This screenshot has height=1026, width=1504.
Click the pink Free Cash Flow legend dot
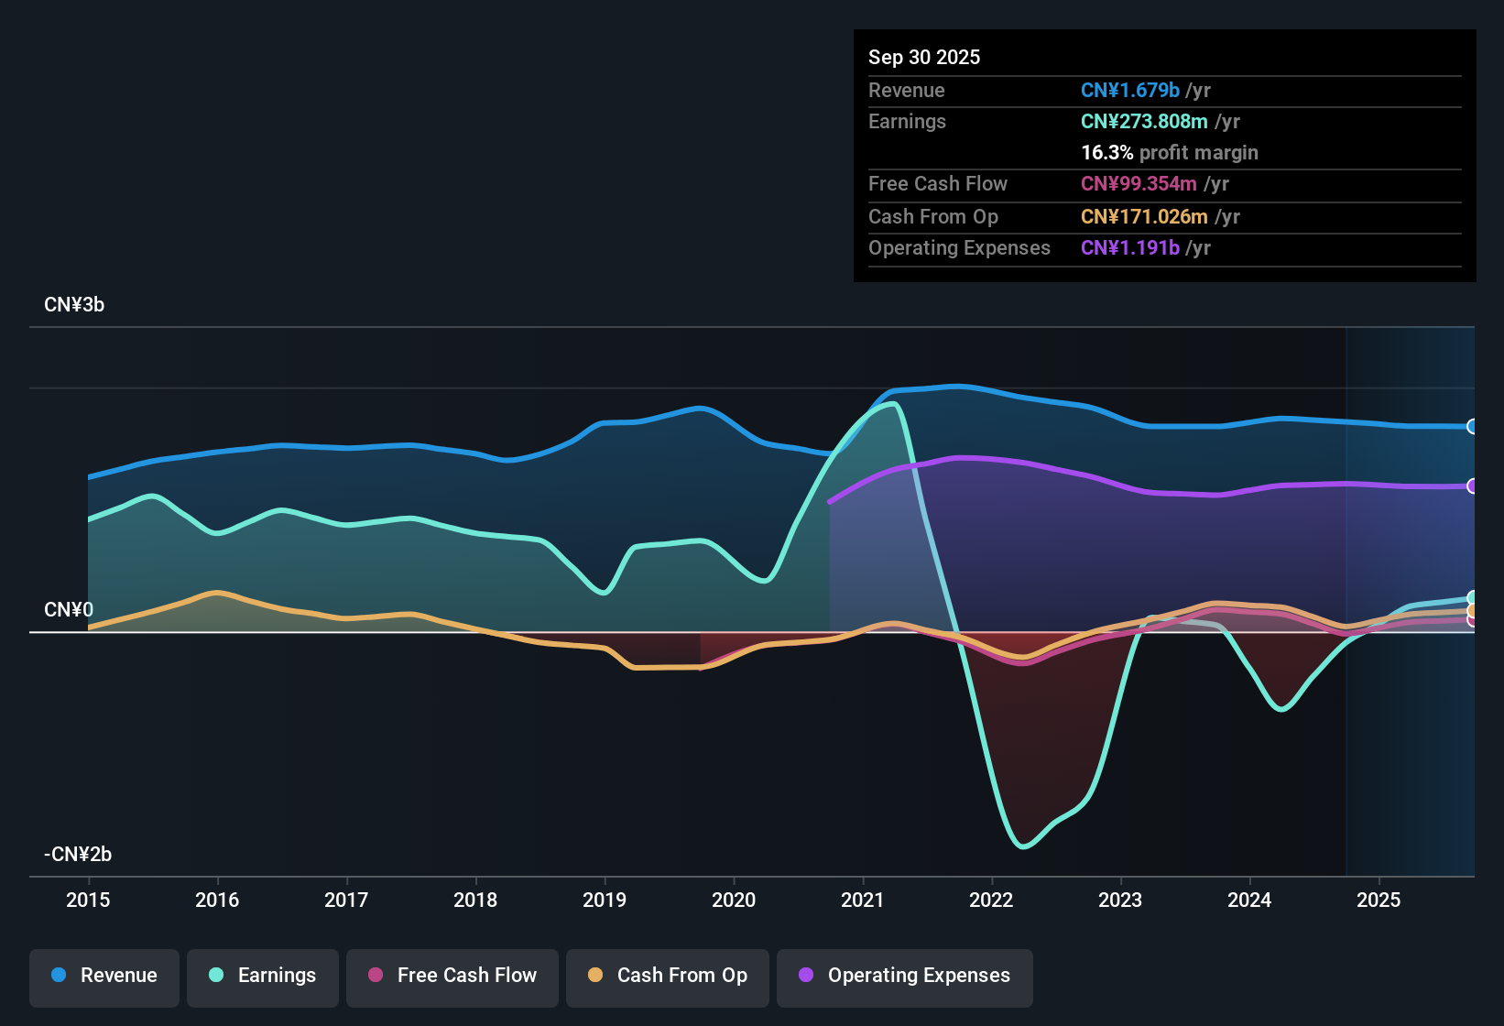(376, 976)
